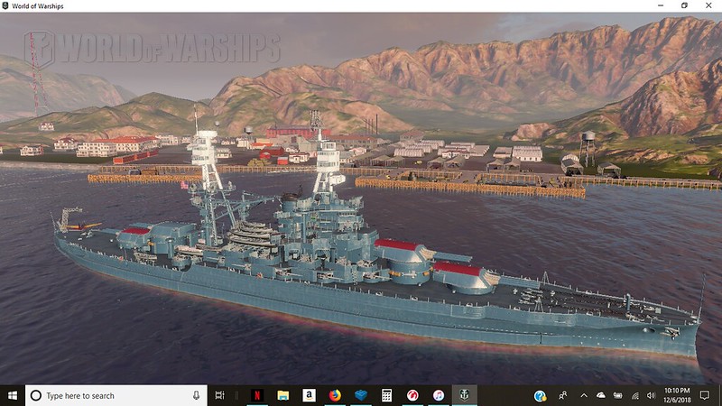The image size is (722, 406).
Task: Launch Netflix from the taskbar
Action: (x=255, y=395)
